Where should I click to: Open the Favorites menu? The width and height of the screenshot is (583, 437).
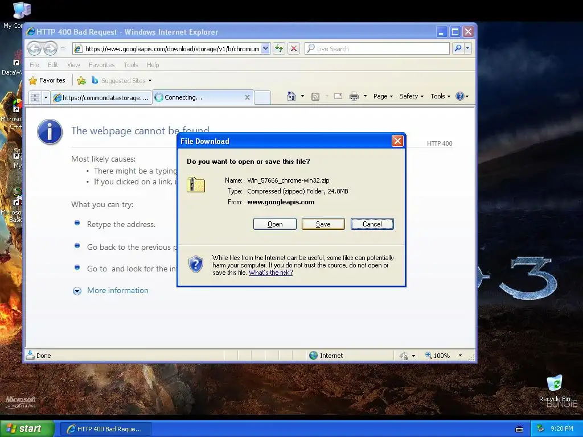point(101,65)
